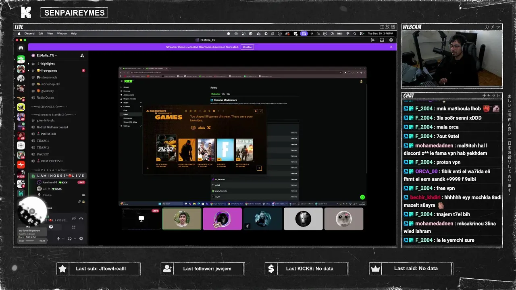The width and height of the screenshot is (516, 290).
Task: Open Discord user settings gear icon
Action: (81, 238)
